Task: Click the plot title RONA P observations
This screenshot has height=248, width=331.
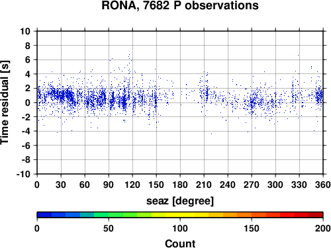Action: click(180, 5)
